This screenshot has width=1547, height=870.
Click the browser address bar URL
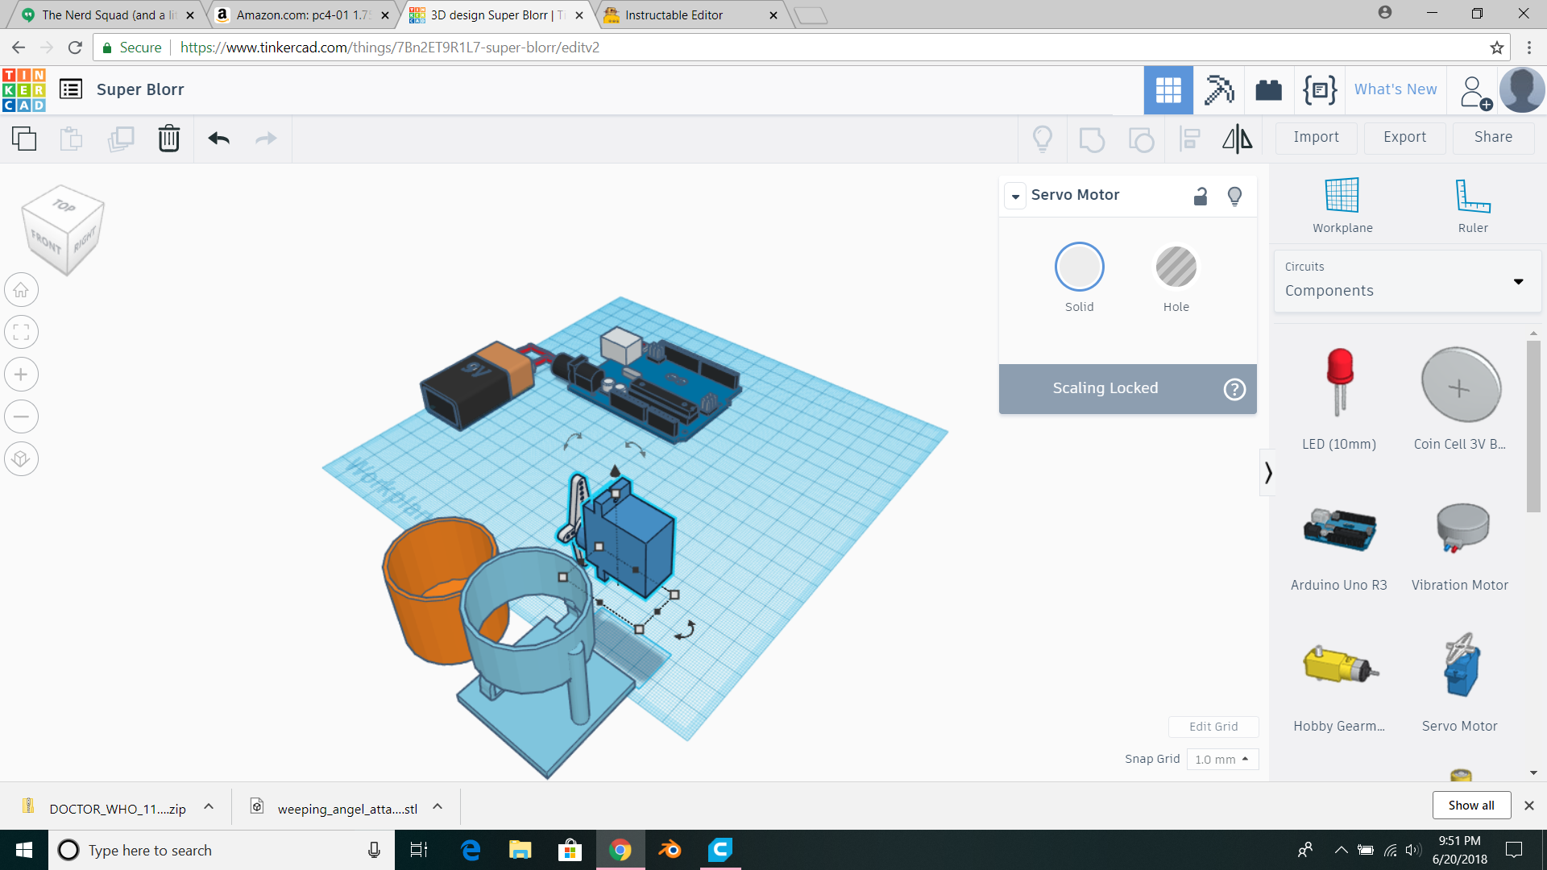[x=390, y=48]
